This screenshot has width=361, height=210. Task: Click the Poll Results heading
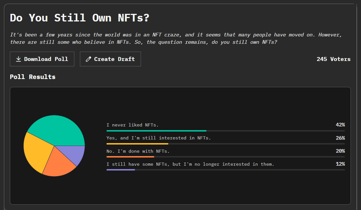pyautogui.click(x=32, y=76)
